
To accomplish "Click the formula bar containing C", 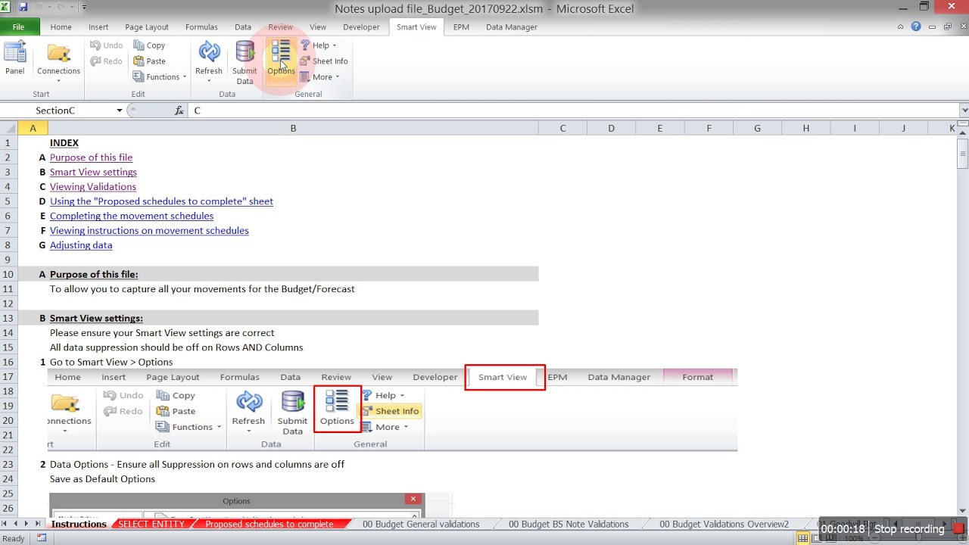I will point(574,111).
